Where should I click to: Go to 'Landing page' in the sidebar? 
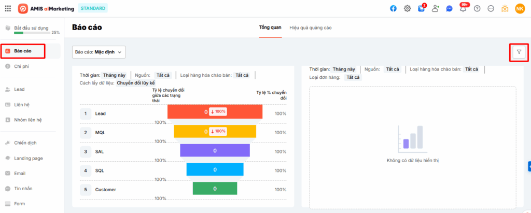click(28, 158)
